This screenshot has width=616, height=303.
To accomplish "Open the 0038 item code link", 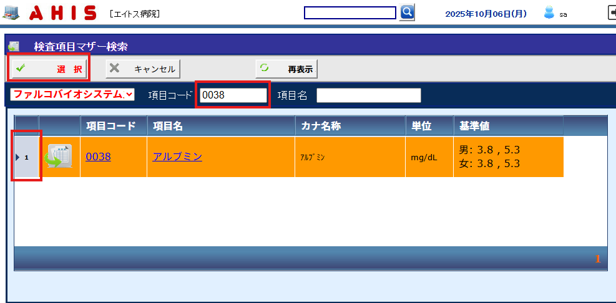I will (98, 156).
